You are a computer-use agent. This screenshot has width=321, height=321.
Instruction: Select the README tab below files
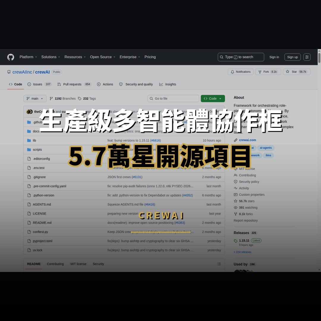(x=34, y=264)
